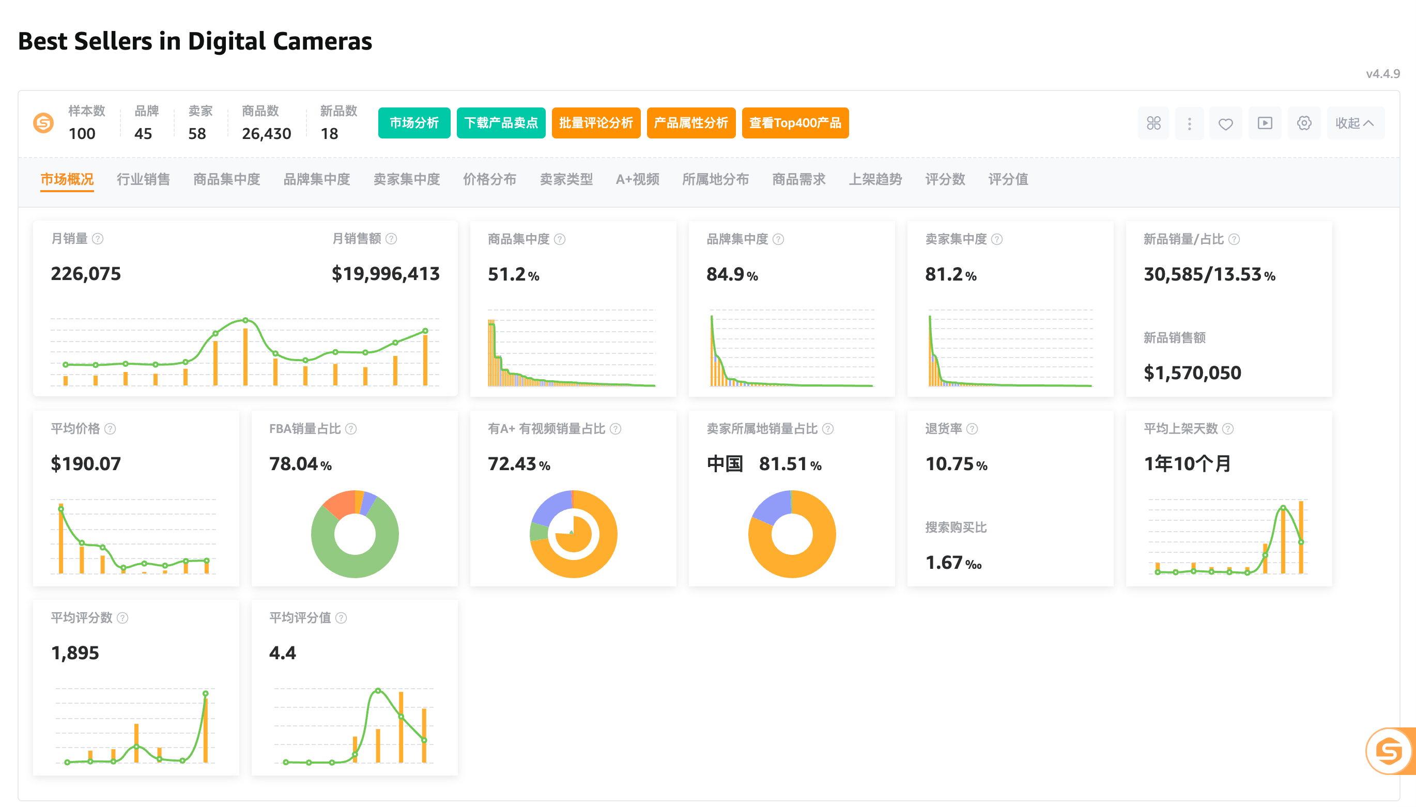Open the grid layout icon
Image resolution: width=1416 pixels, height=807 pixels.
click(x=1153, y=123)
